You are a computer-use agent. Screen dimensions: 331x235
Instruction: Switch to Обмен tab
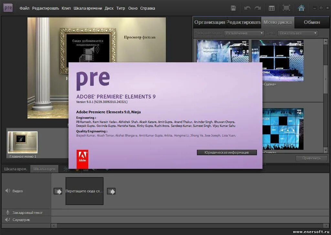click(312, 22)
